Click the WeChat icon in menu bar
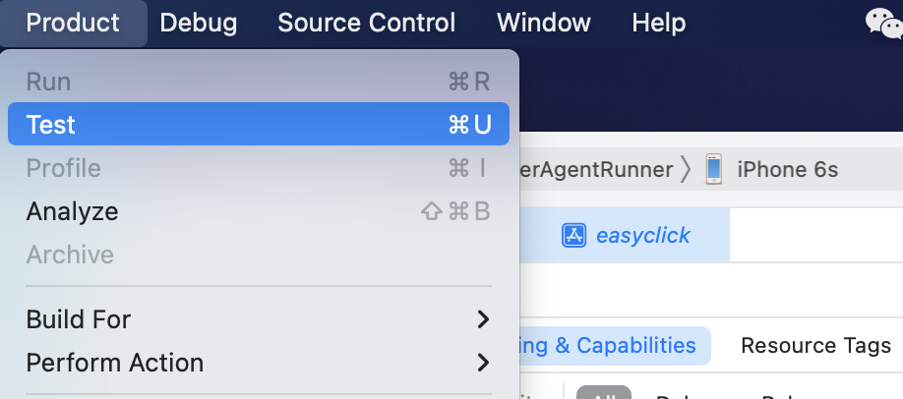903x399 pixels. coord(885,23)
